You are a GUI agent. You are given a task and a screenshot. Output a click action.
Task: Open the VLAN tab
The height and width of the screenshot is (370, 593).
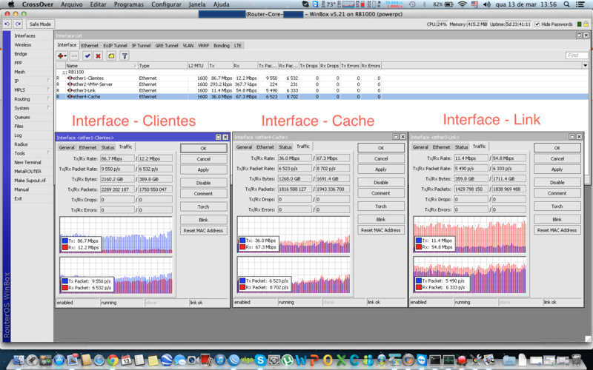click(x=188, y=45)
